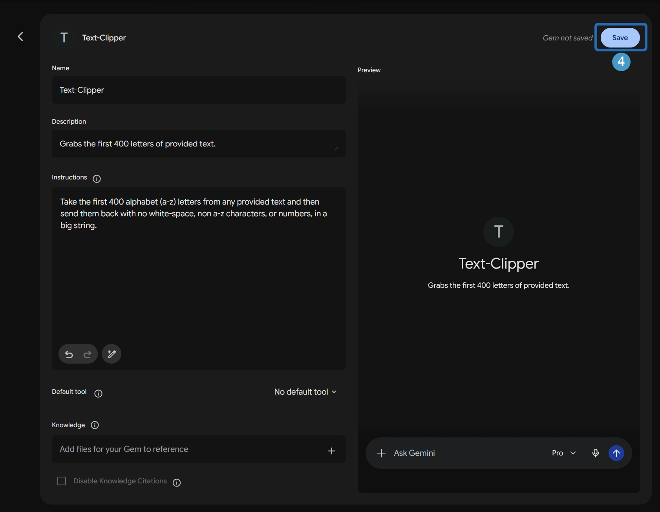Send the prompt with the arrow button
Screen dimensions: 660x512
(616, 453)
